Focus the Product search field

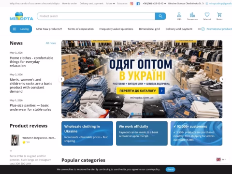96,16
